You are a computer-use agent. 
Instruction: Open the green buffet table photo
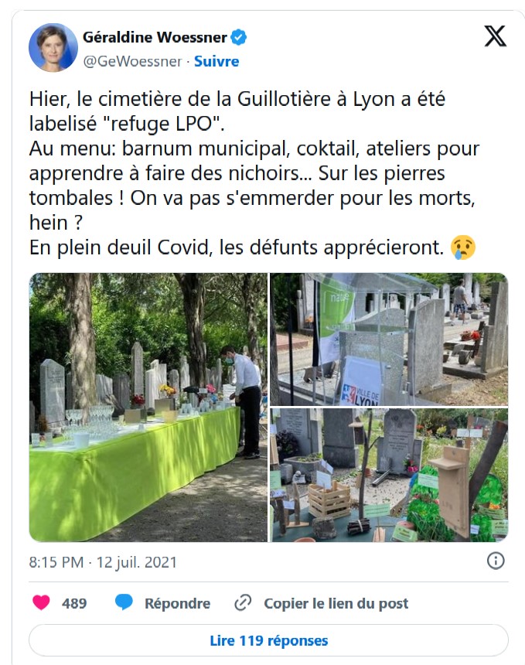tap(148, 408)
